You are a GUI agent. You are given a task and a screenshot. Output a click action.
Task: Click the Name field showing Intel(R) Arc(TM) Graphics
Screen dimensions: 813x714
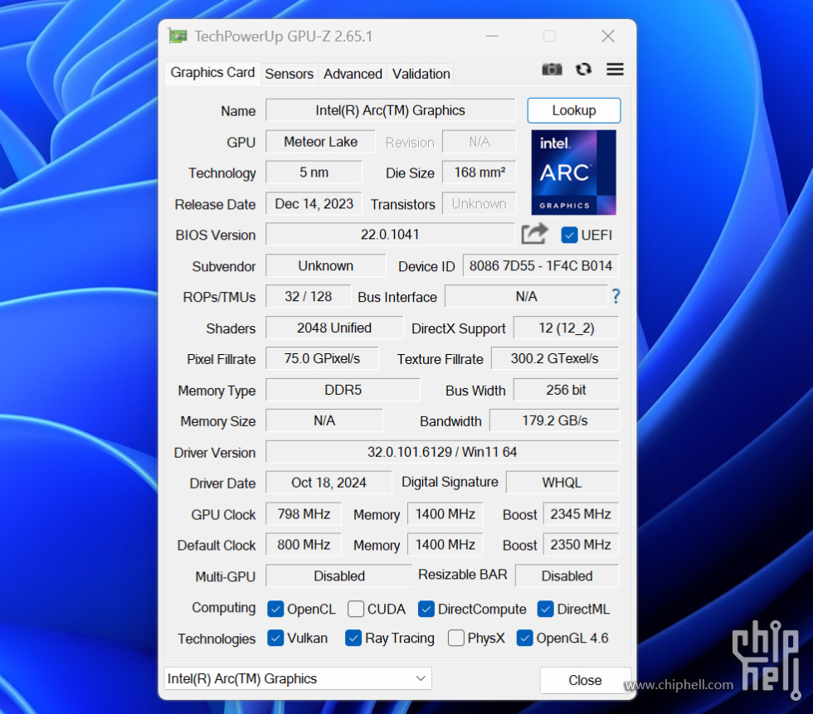coord(391,110)
